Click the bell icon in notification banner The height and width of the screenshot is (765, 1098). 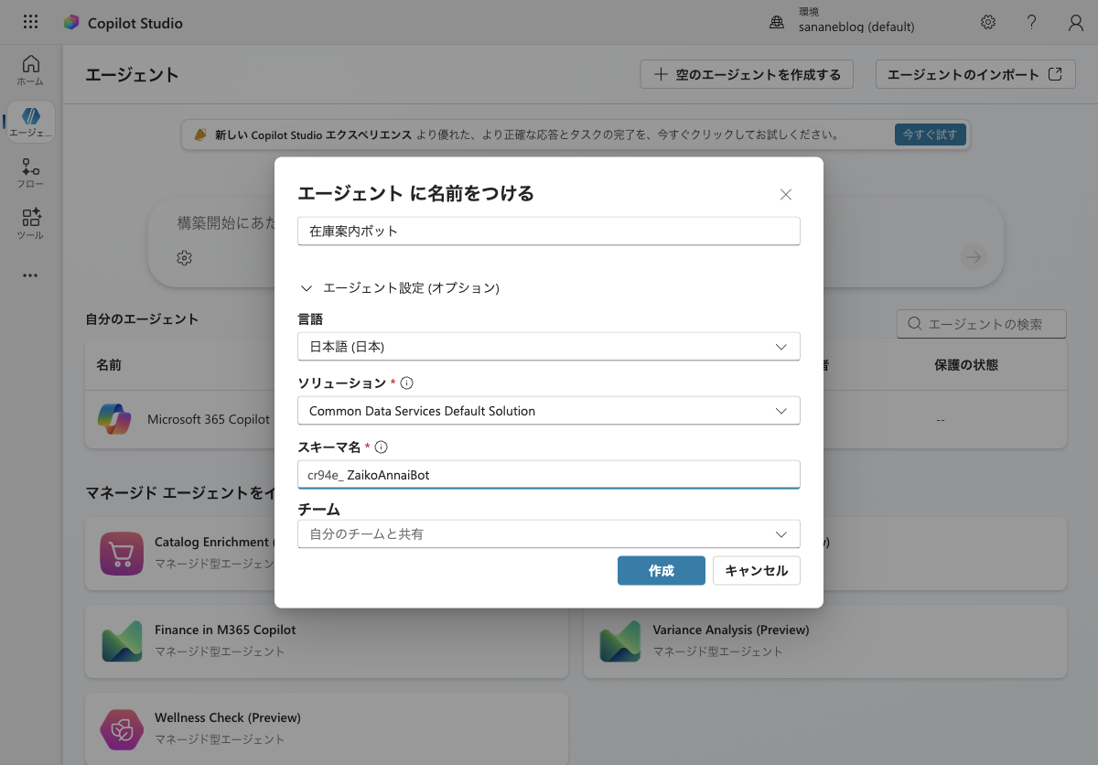[201, 135]
